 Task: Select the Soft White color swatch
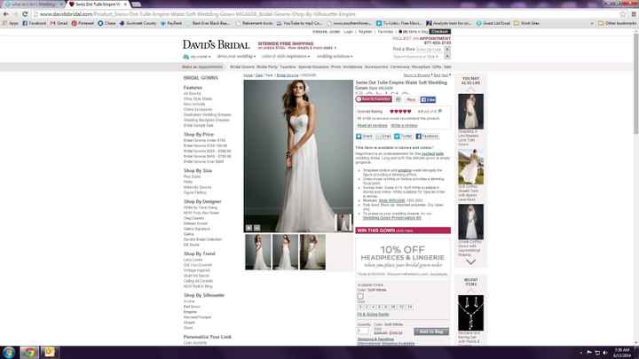pos(360,296)
